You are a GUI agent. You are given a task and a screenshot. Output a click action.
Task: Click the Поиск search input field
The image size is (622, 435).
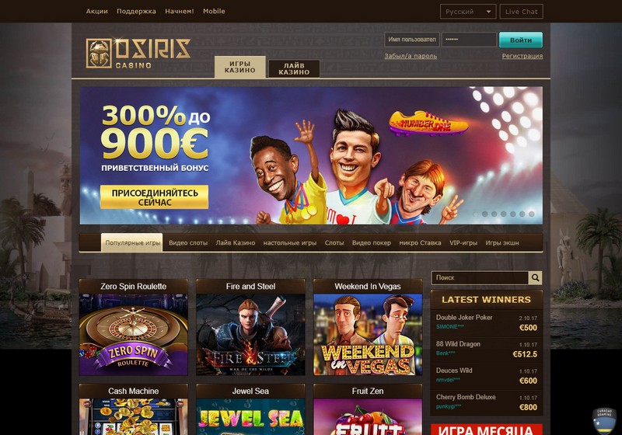(480, 278)
